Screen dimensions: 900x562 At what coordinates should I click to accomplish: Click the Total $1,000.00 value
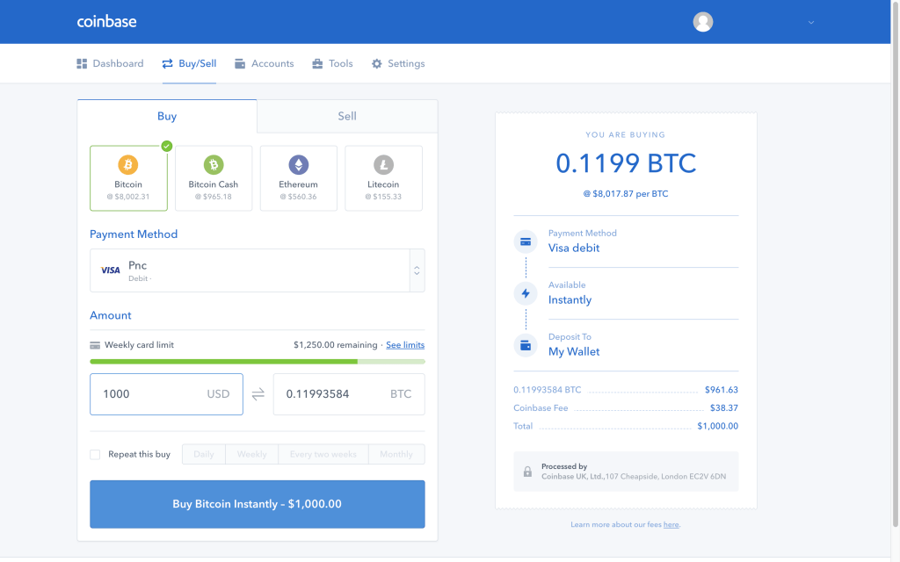click(x=717, y=426)
